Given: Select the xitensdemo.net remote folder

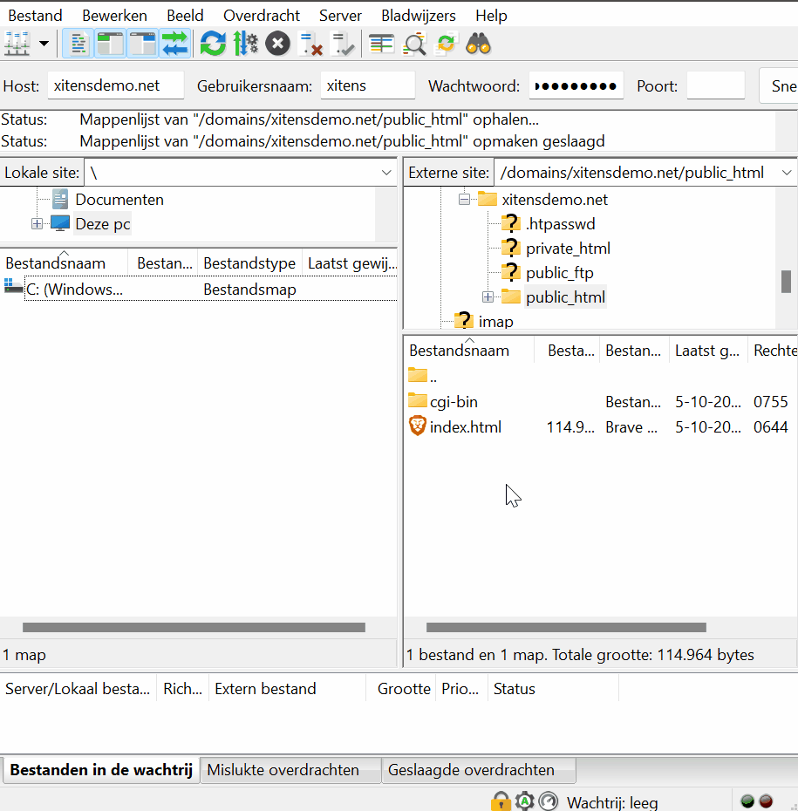Looking at the screenshot, I should click(555, 200).
